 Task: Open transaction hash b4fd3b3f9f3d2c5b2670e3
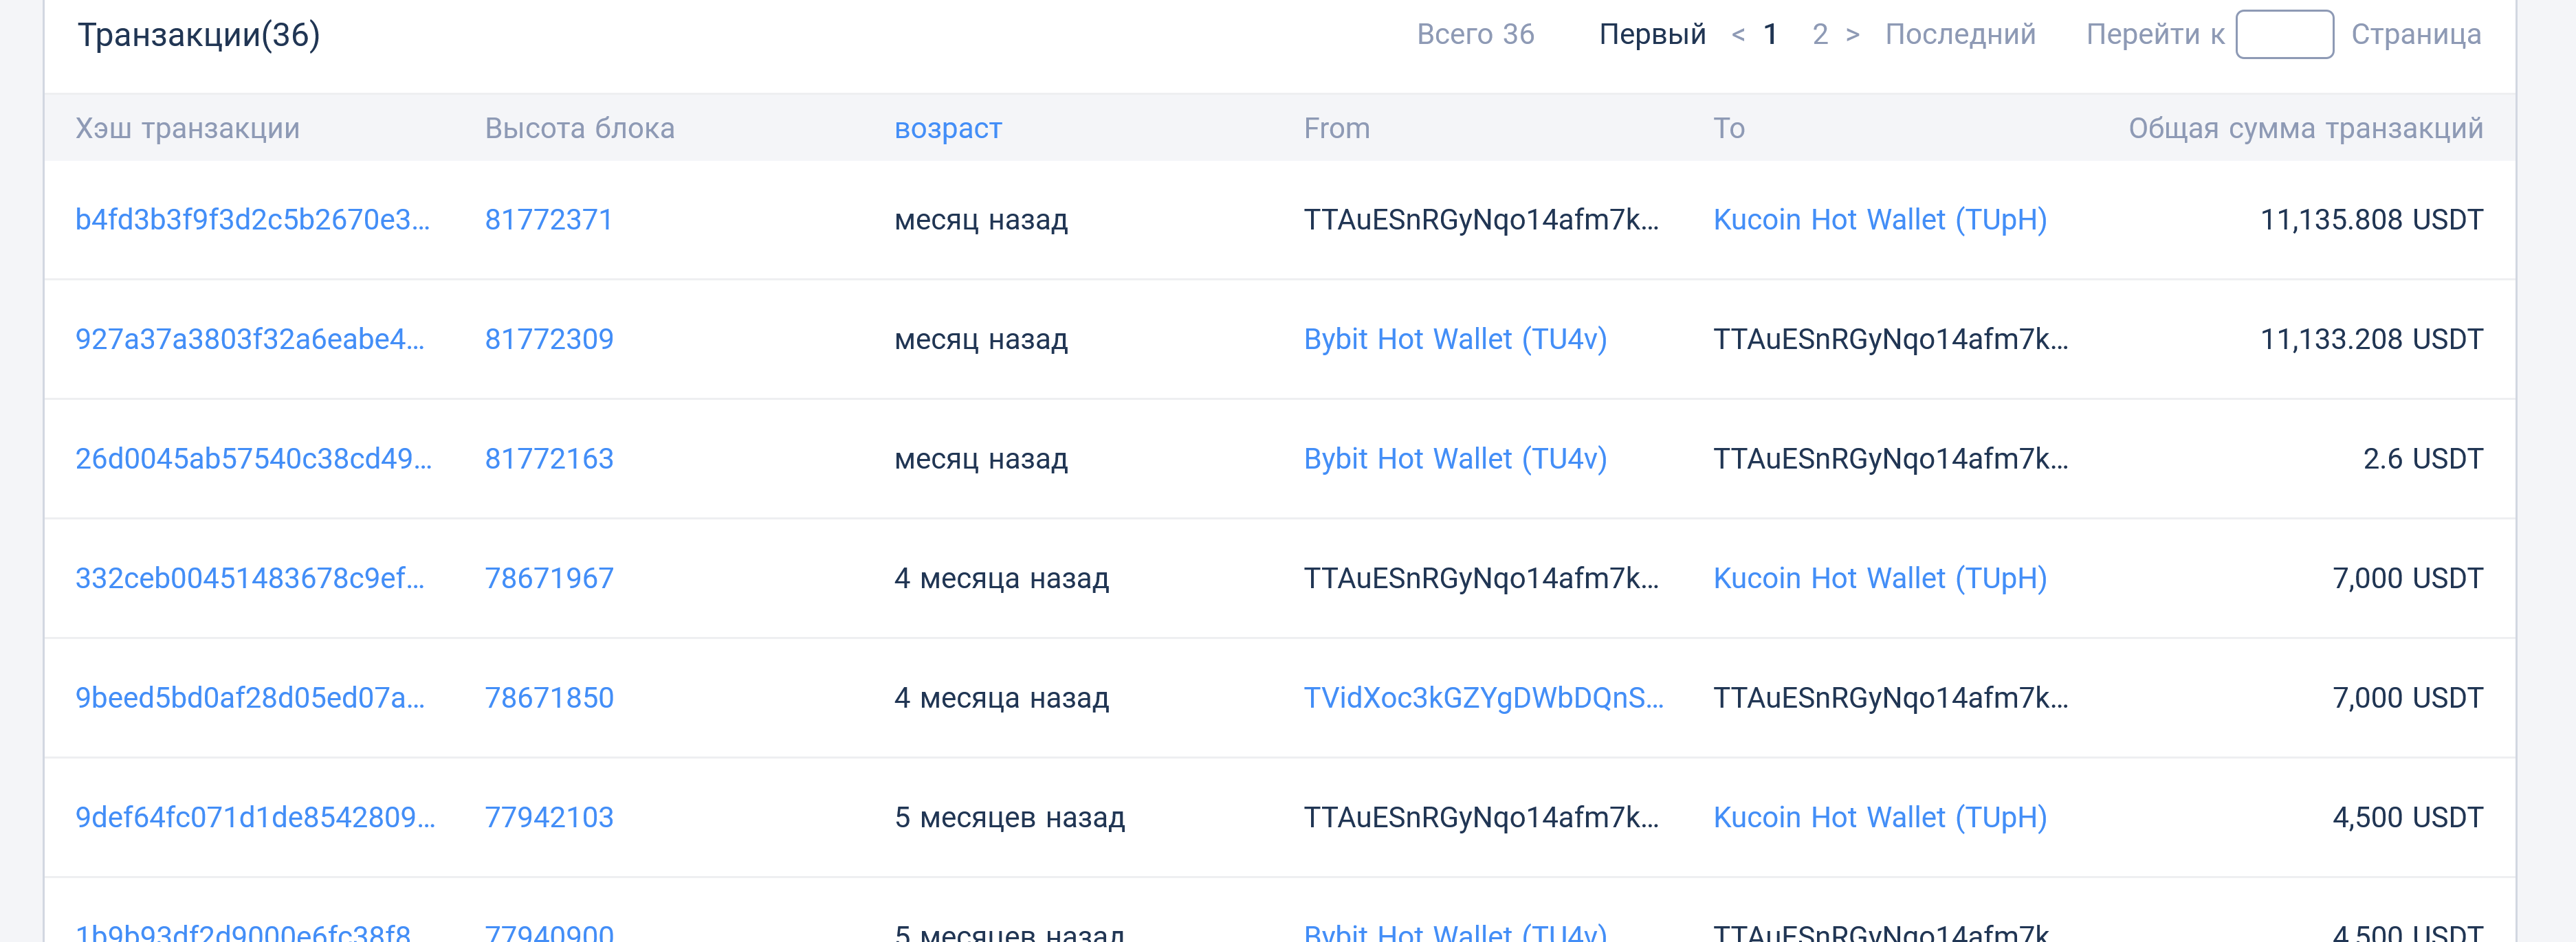point(253,220)
